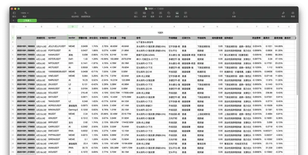Screen dimensions: 308x155
Task: Click cell 以下是多头类信号 in row 2
Action: pyautogui.click(x=152, y=42)
